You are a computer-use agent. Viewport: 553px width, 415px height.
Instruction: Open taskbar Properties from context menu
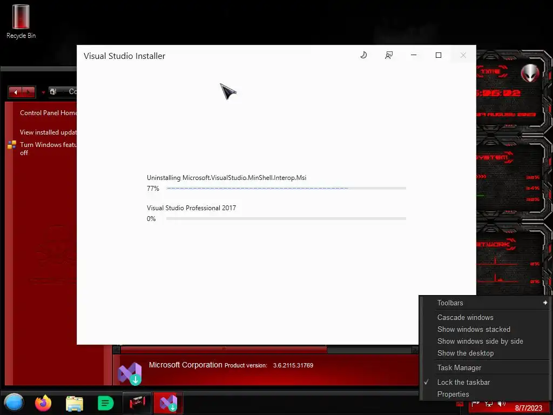[453, 394]
